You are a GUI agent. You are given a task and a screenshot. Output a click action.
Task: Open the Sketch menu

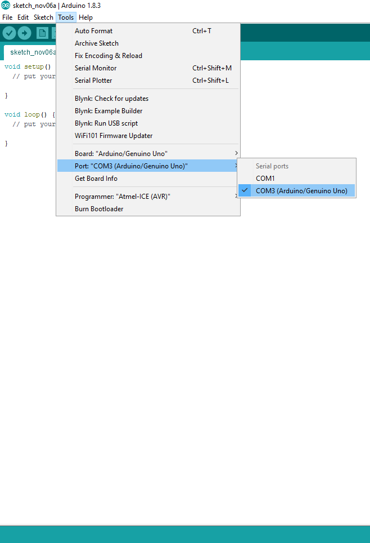(43, 17)
